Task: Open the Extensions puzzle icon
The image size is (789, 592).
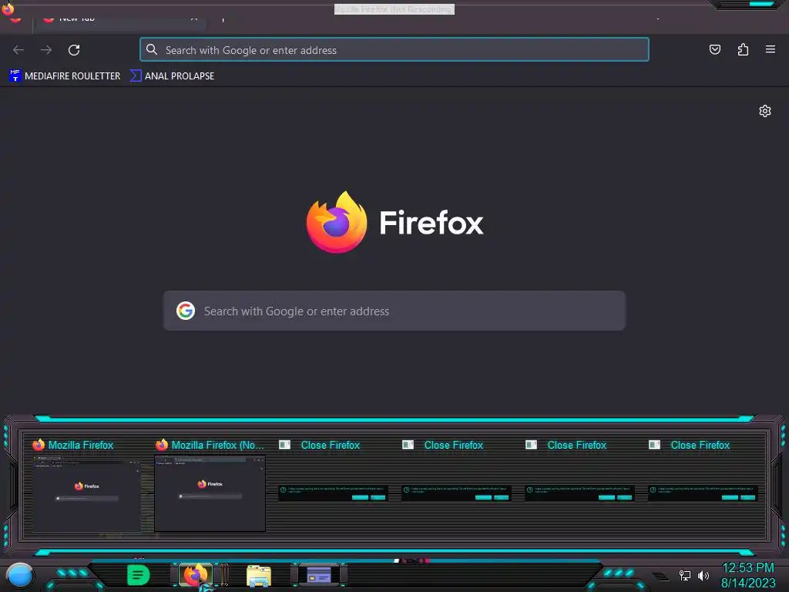Action: (x=743, y=49)
